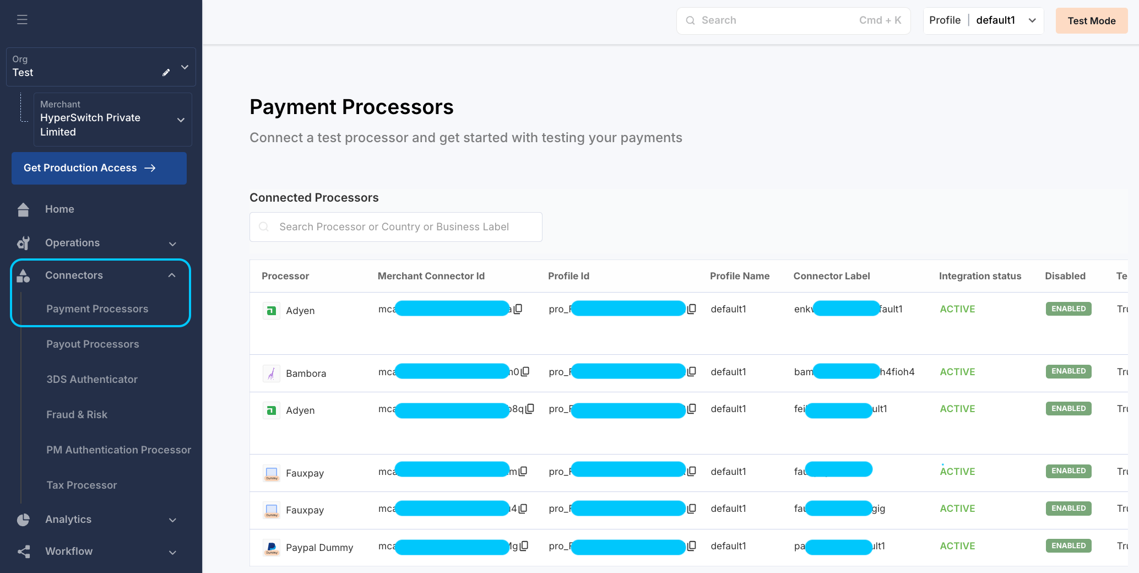Screen dimensions: 1139x573
Task: Collapse the Connectors menu section
Action: [x=172, y=275]
